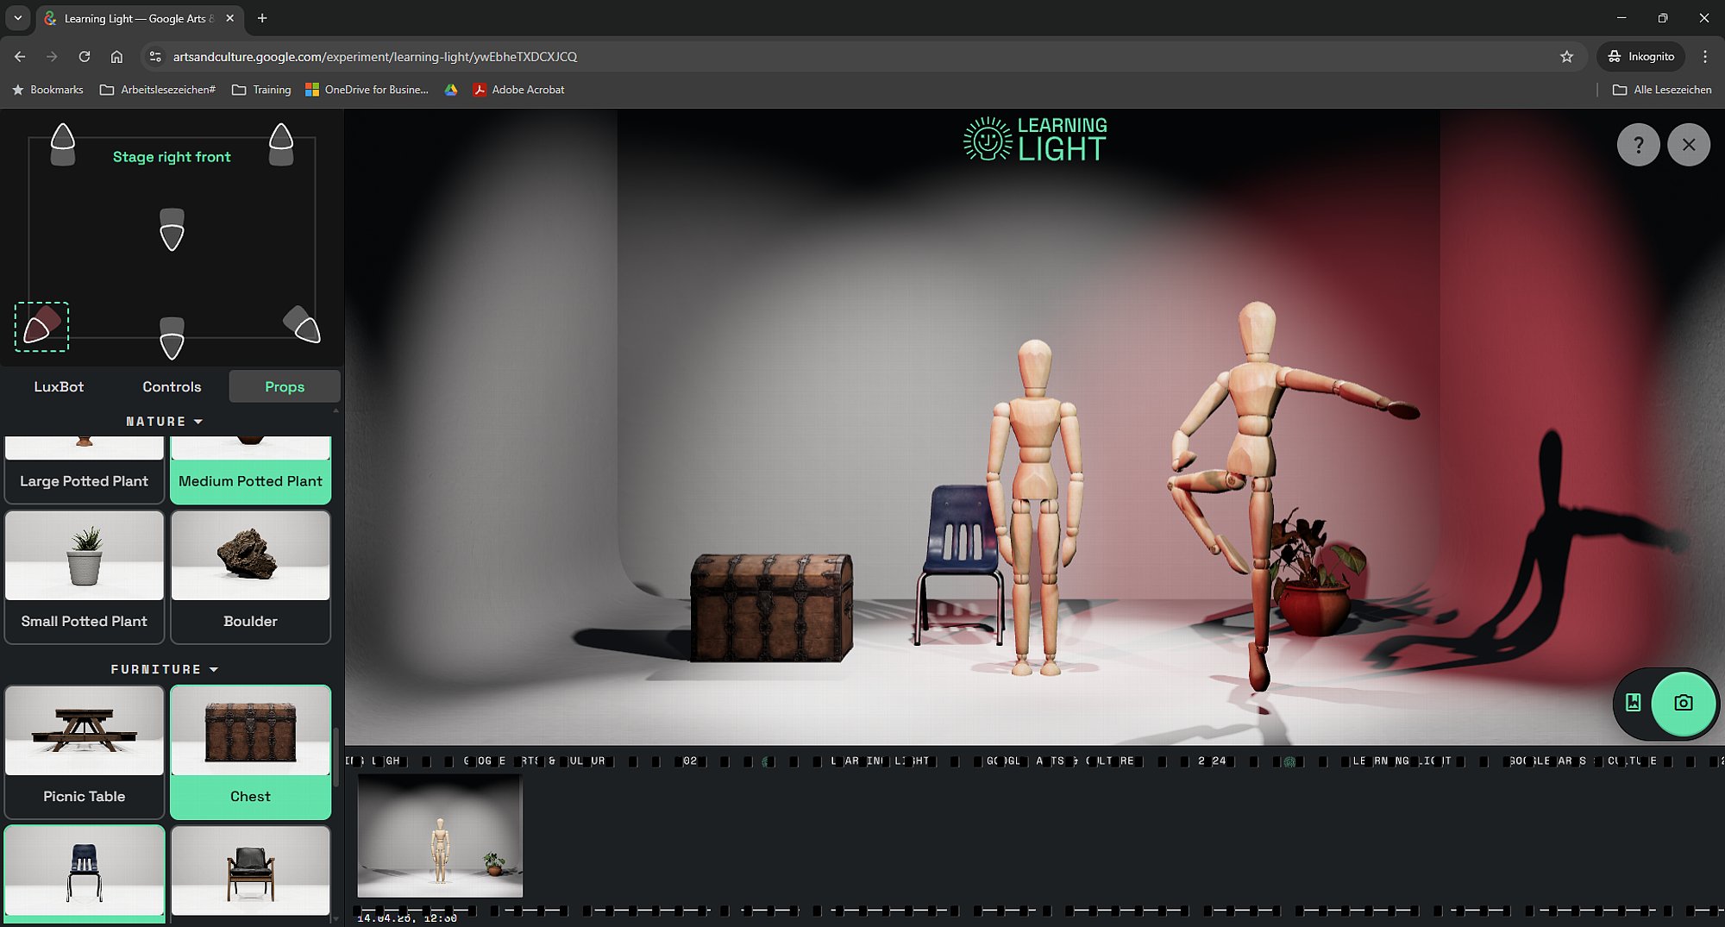The height and width of the screenshot is (927, 1725).
Task: Switch to the LuxBot tab
Action: coord(59,387)
